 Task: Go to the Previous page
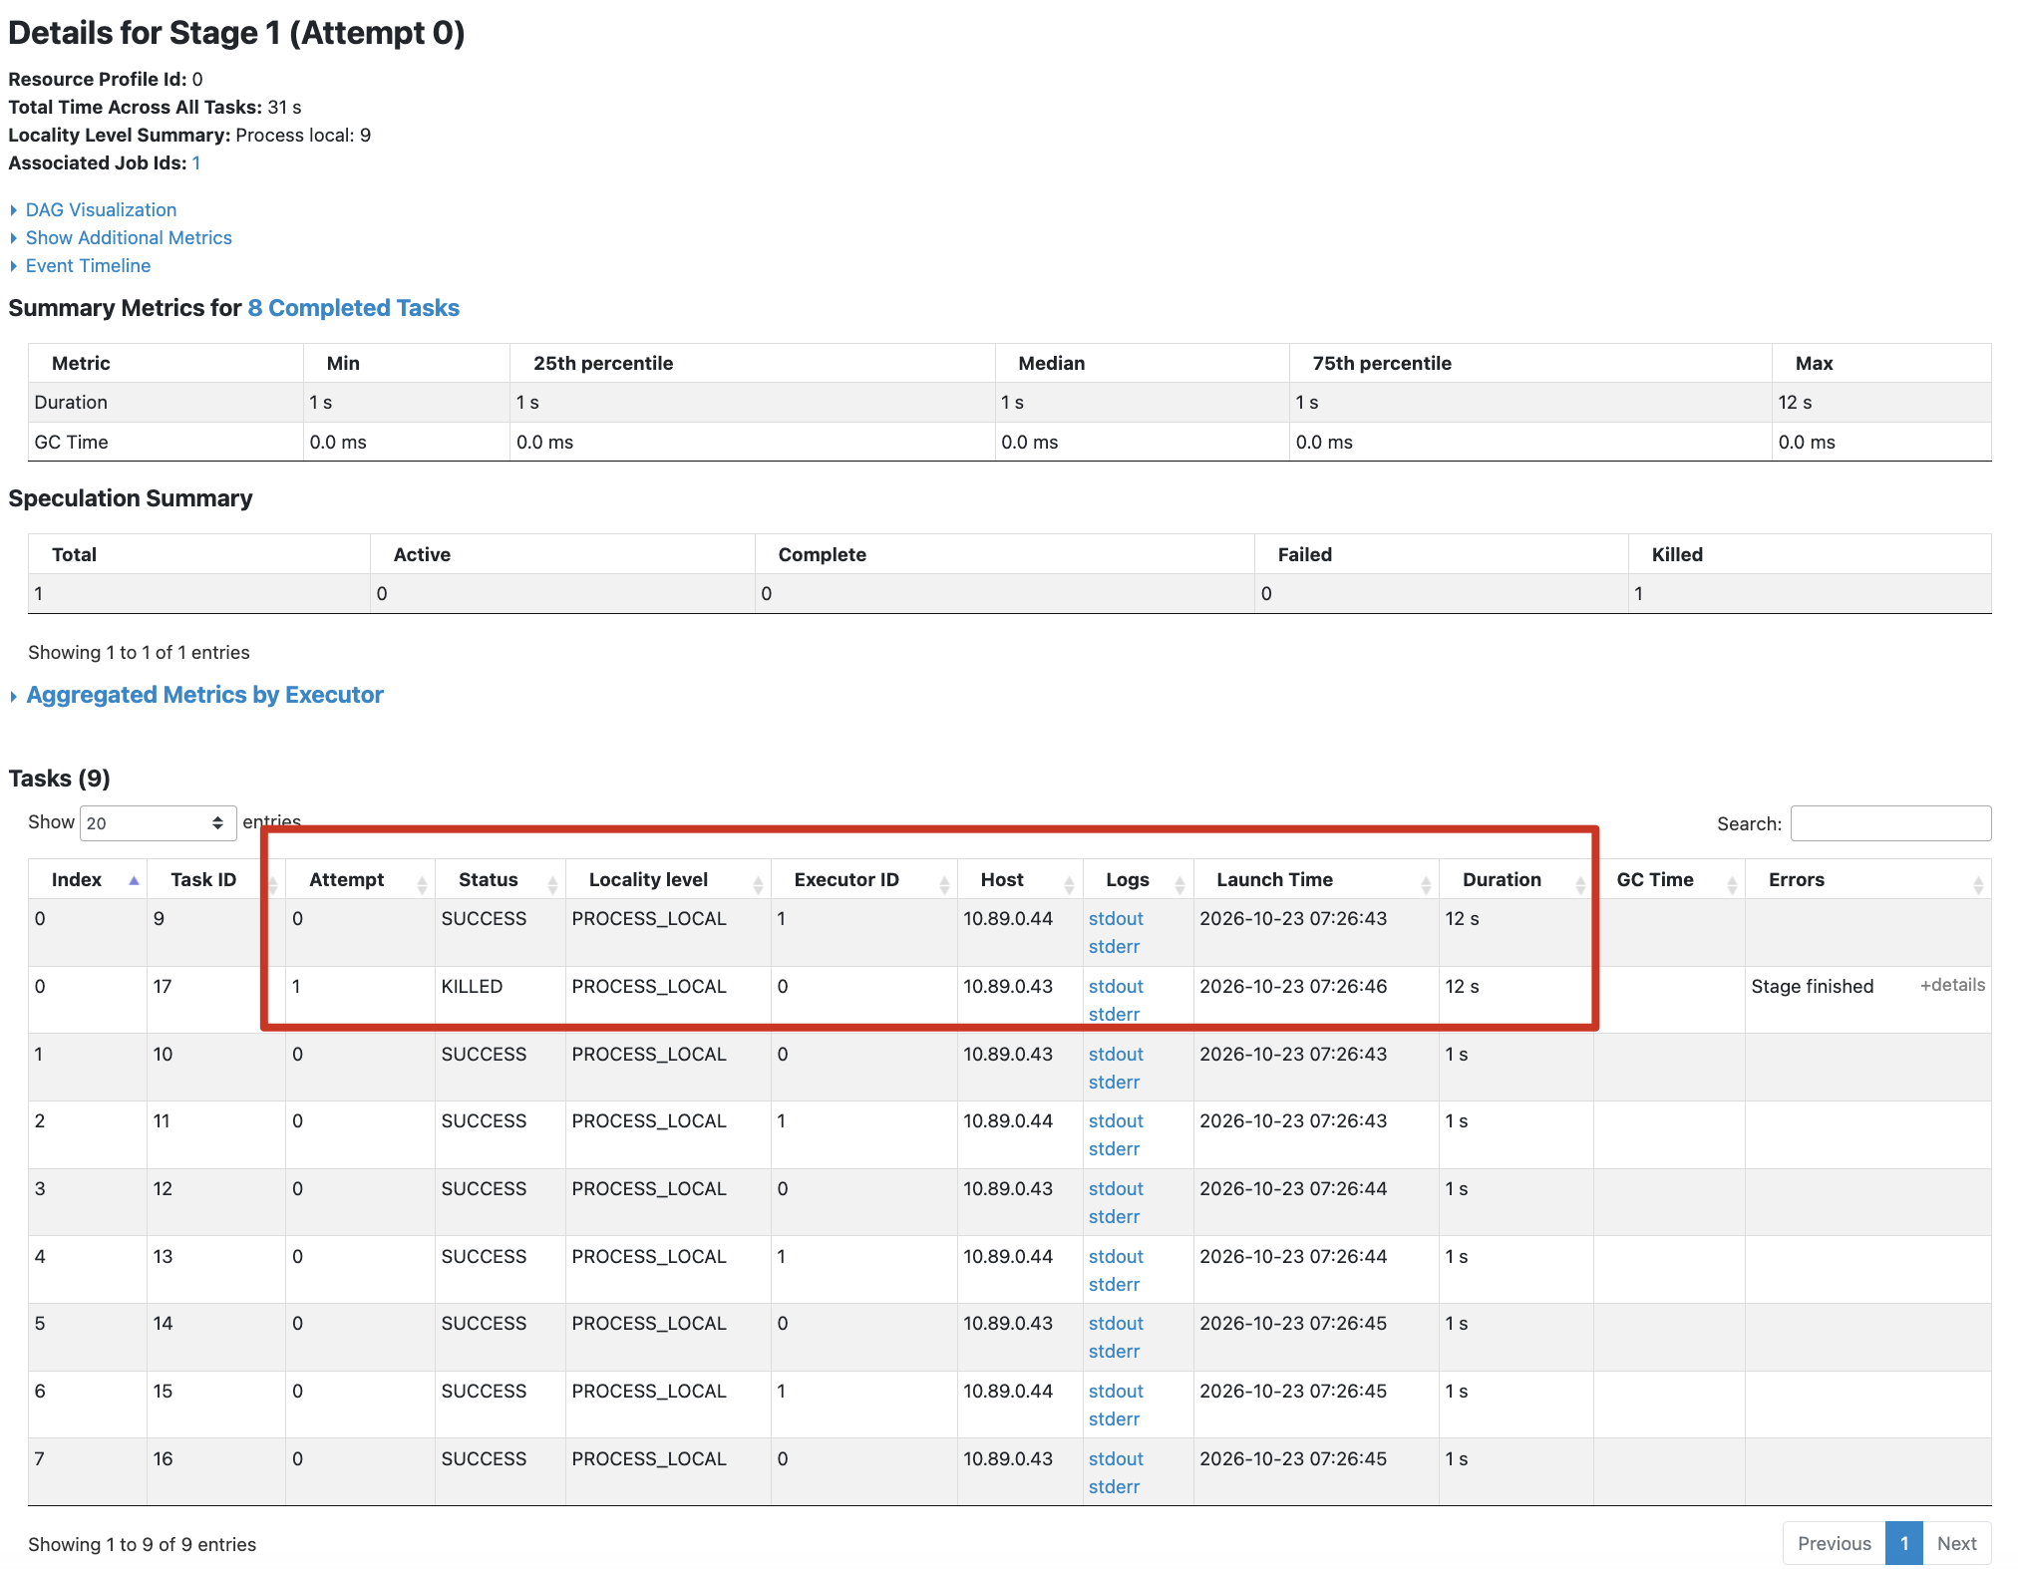click(x=1834, y=1543)
